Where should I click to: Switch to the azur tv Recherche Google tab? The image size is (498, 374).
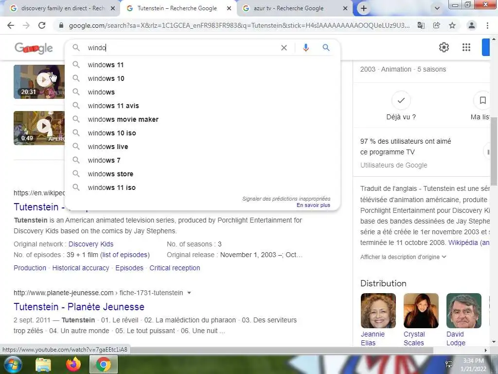pyautogui.click(x=288, y=8)
